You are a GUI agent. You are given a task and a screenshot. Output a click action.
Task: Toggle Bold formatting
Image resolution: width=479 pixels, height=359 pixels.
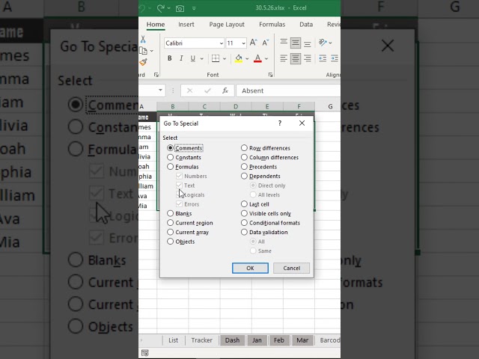coord(170,58)
